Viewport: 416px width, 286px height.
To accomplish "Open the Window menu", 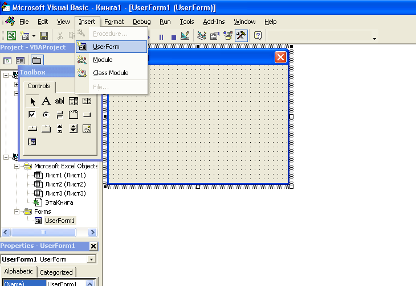I will (x=244, y=22).
